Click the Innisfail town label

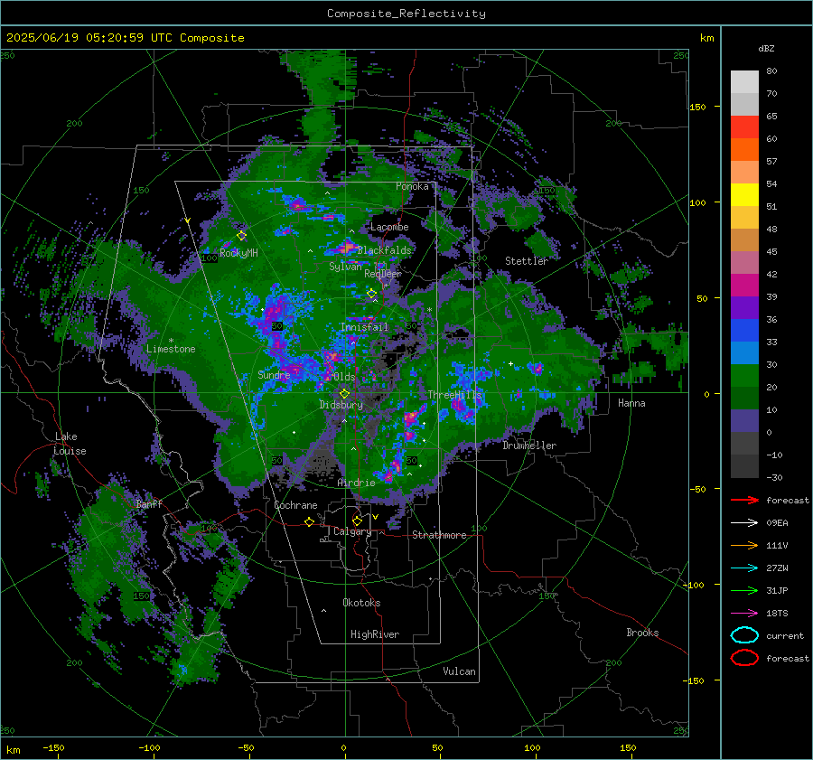click(x=364, y=327)
